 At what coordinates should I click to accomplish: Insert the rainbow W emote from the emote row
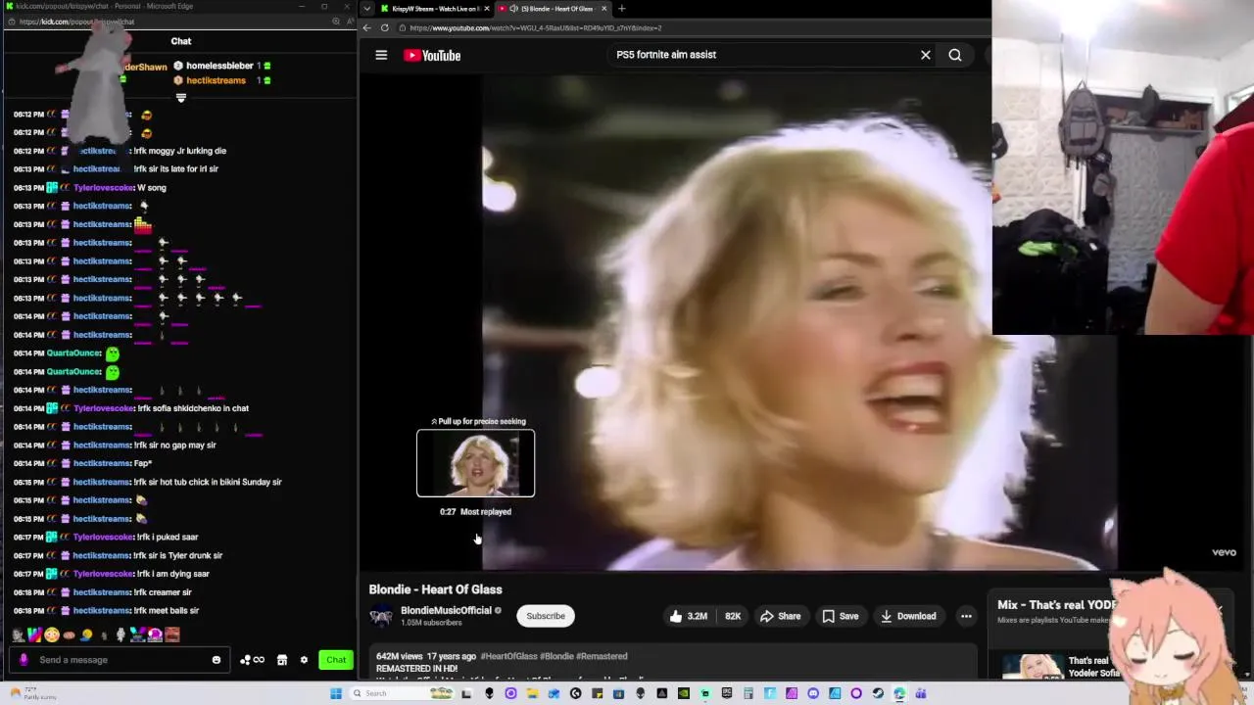(35, 634)
